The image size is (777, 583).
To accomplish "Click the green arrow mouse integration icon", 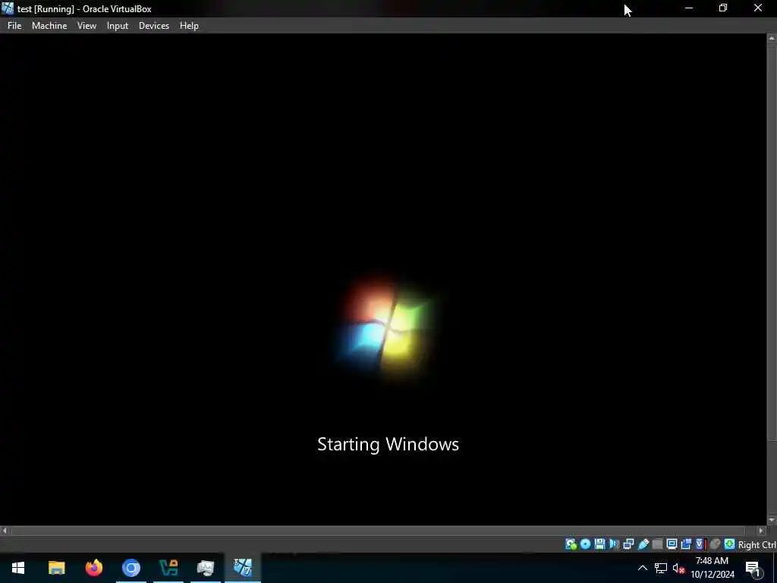I will coord(729,544).
